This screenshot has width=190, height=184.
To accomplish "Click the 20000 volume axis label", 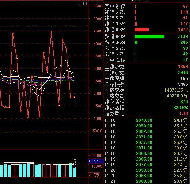I will pos(97,156).
